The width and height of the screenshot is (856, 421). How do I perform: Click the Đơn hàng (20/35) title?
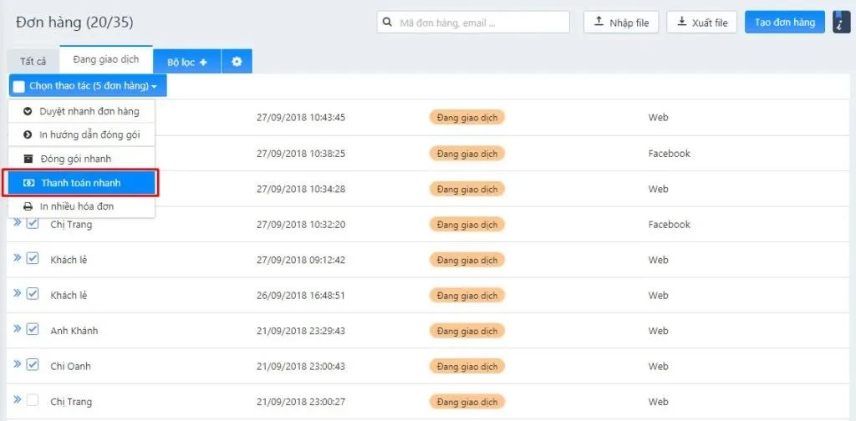[x=74, y=23]
